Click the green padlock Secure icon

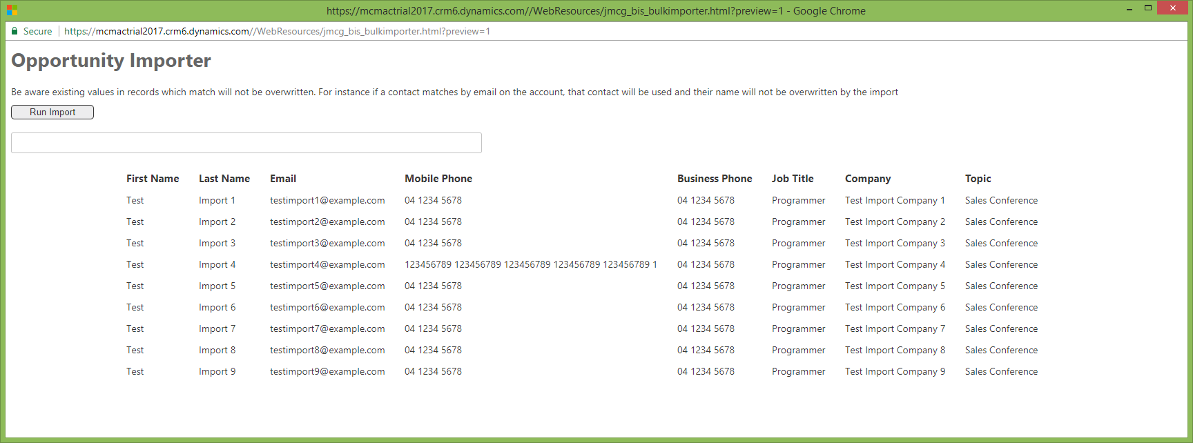[14, 31]
